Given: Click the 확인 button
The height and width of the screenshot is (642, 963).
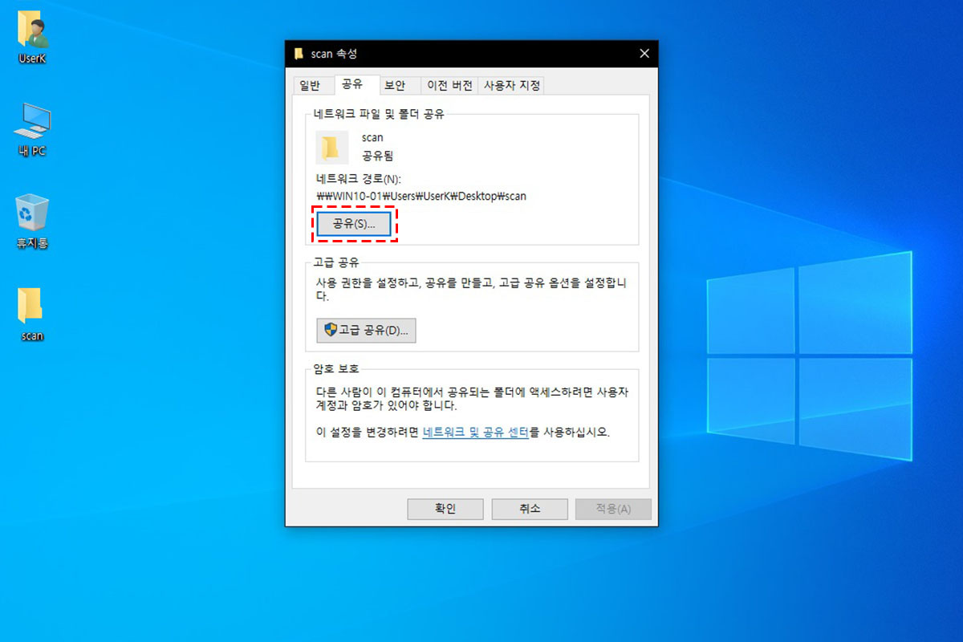Looking at the screenshot, I should (x=445, y=509).
